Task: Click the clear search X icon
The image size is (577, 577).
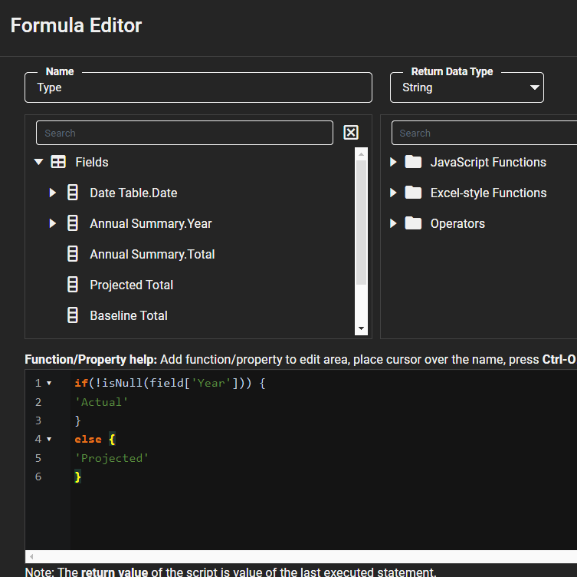Action: [351, 133]
